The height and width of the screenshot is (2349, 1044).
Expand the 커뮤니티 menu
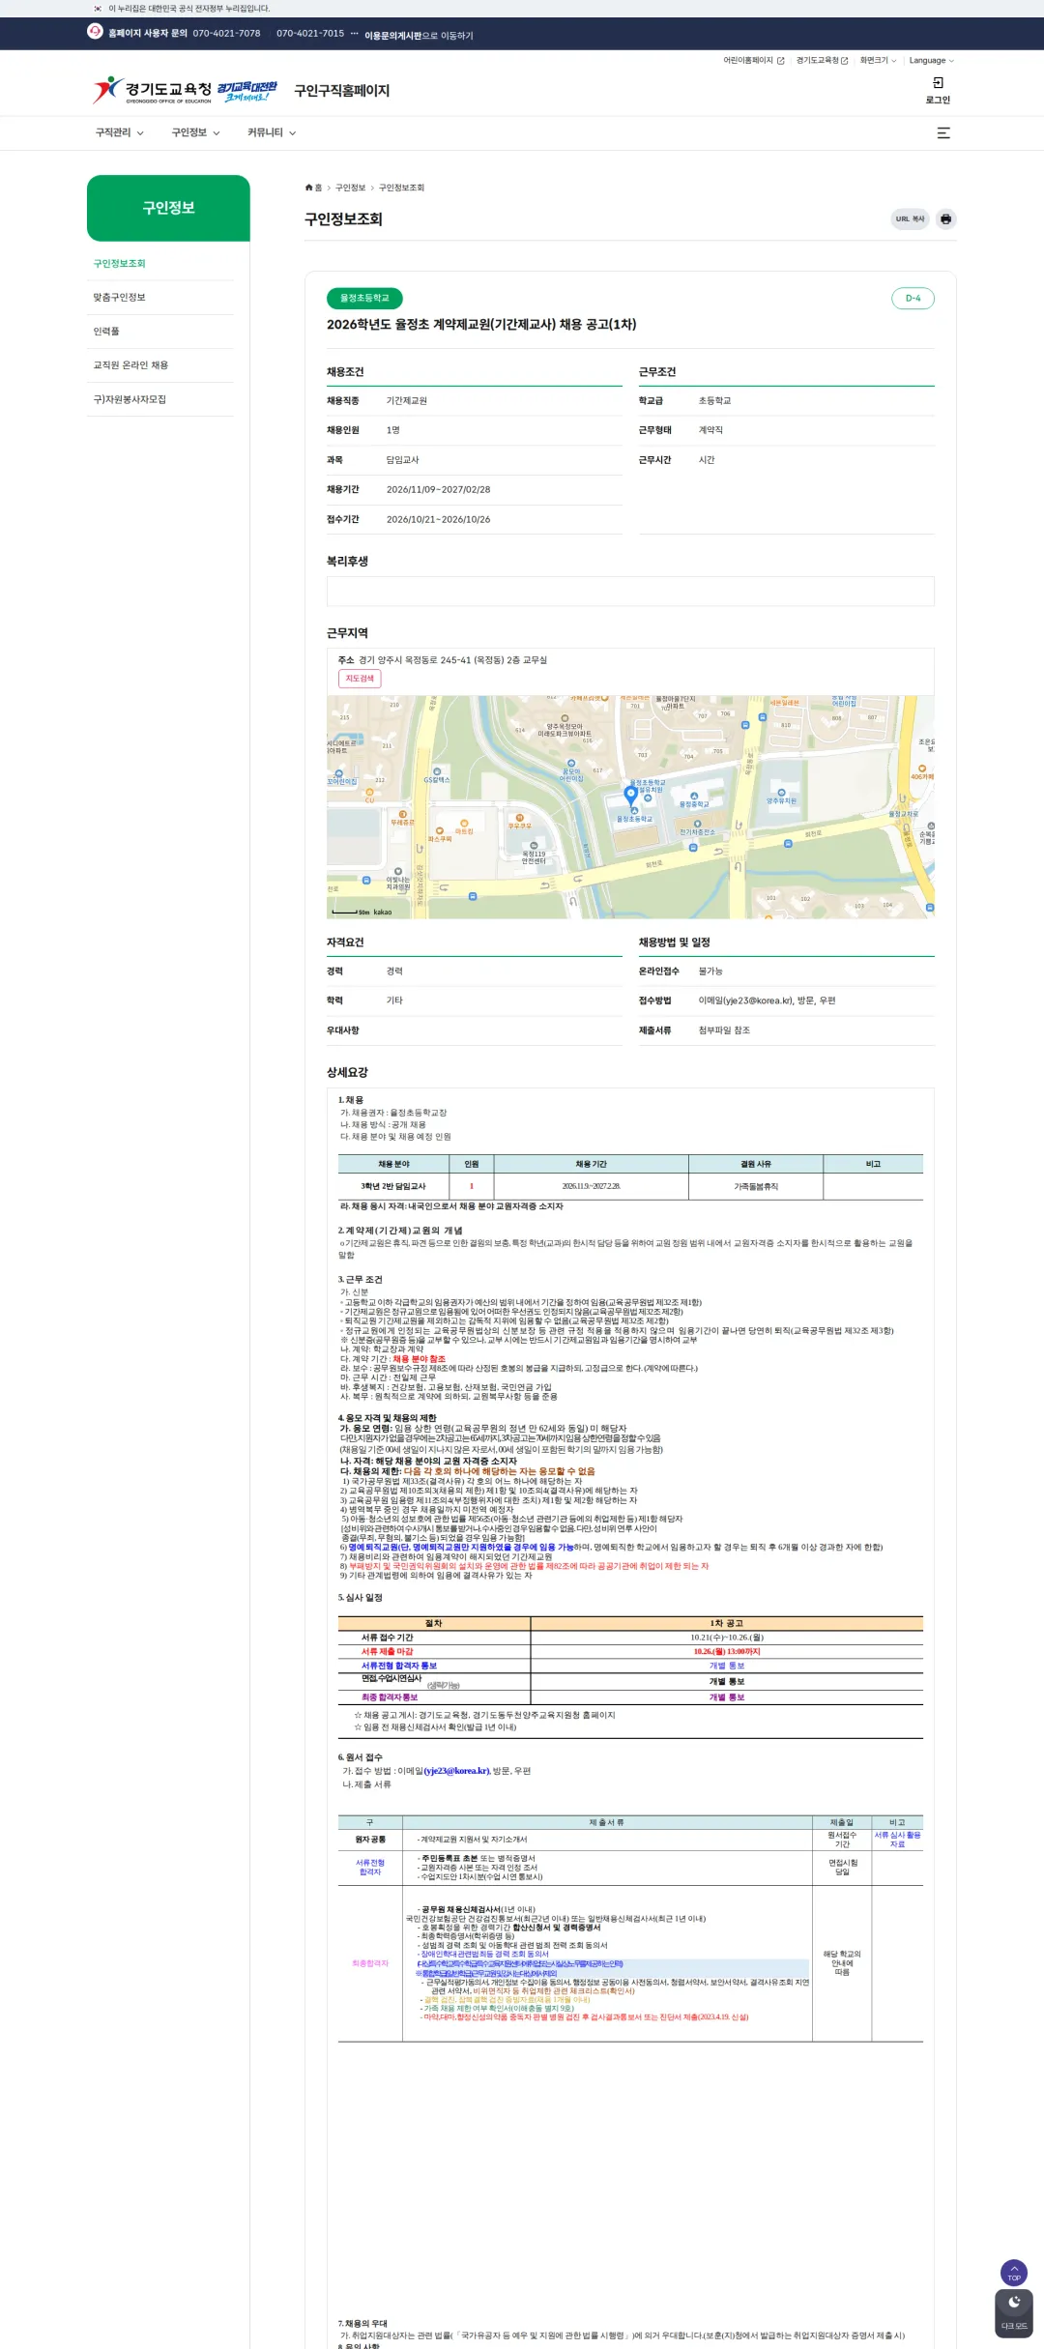pos(272,133)
